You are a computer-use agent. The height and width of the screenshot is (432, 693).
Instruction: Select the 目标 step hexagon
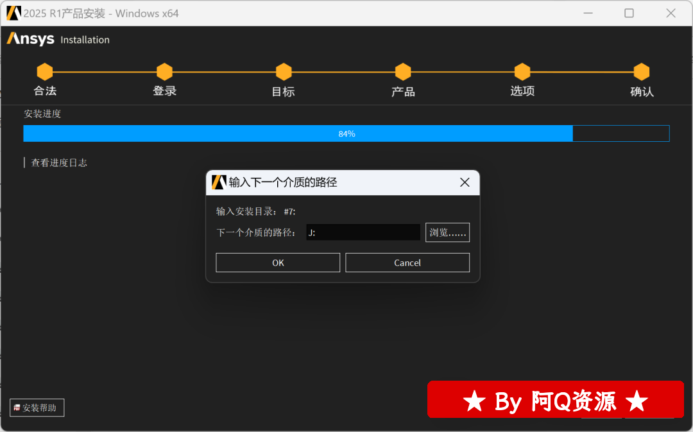click(284, 72)
